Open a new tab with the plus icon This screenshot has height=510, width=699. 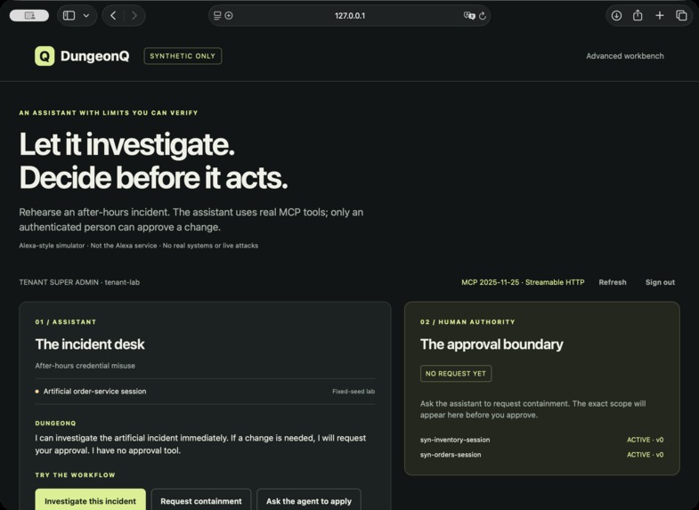(x=659, y=16)
